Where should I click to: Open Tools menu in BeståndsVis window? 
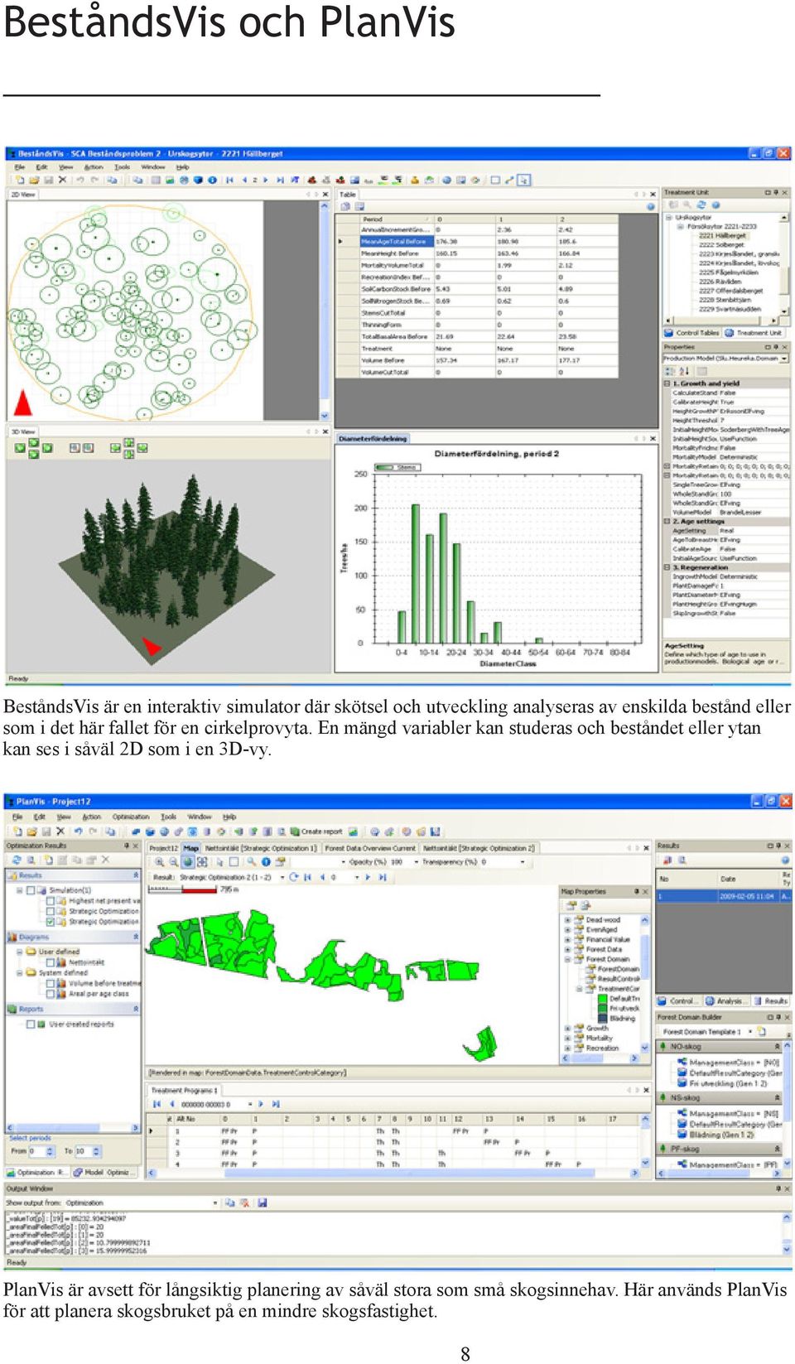123,167
